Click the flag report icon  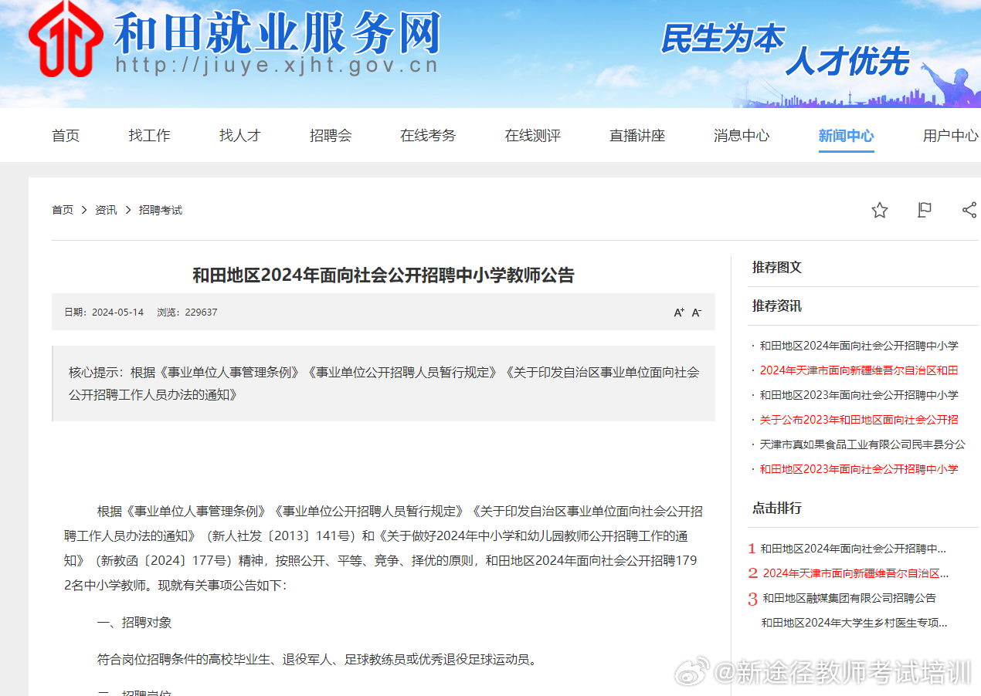[924, 210]
